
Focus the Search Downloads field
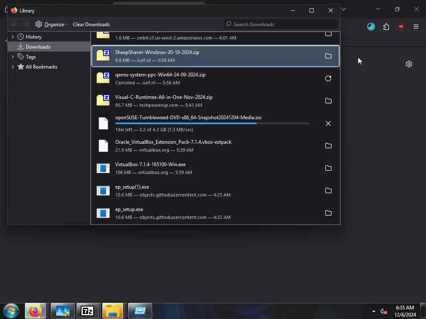(x=280, y=25)
